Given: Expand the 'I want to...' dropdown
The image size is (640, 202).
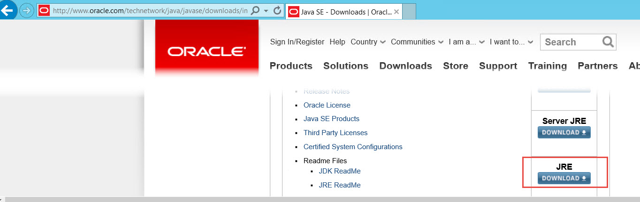Looking at the screenshot, I should (511, 42).
